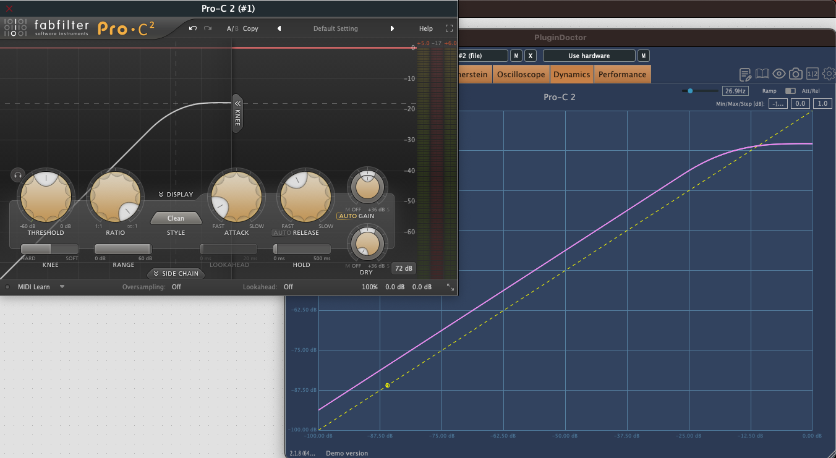Image resolution: width=836 pixels, height=458 pixels.
Task: Open the Oversampling Off menu
Action: pyautogui.click(x=176, y=287)
